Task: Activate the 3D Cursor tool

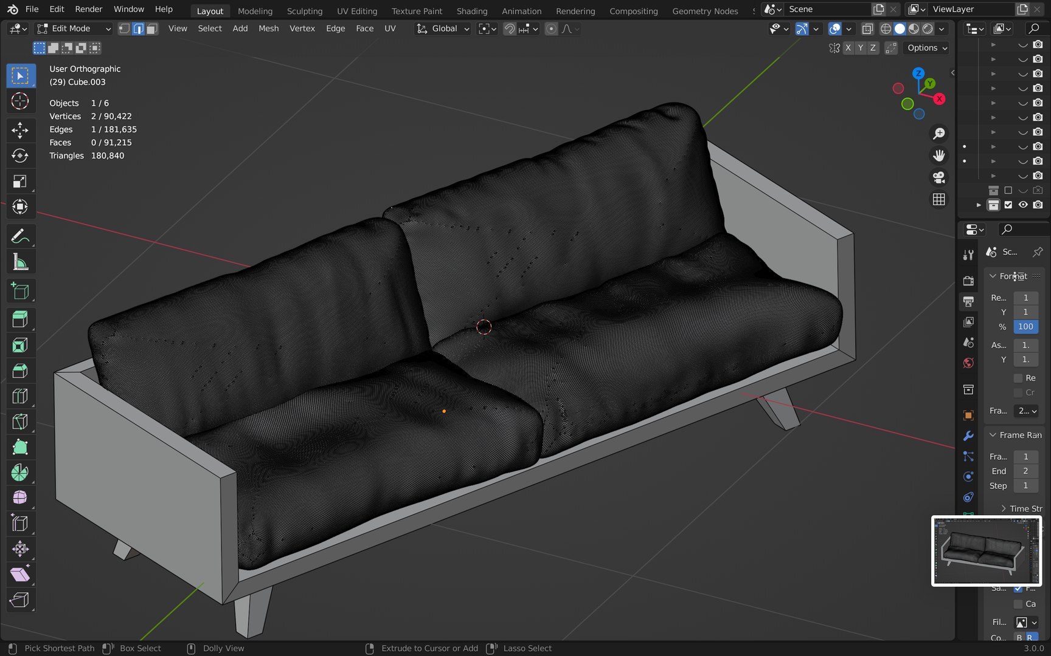Action: tap(20, 101)
